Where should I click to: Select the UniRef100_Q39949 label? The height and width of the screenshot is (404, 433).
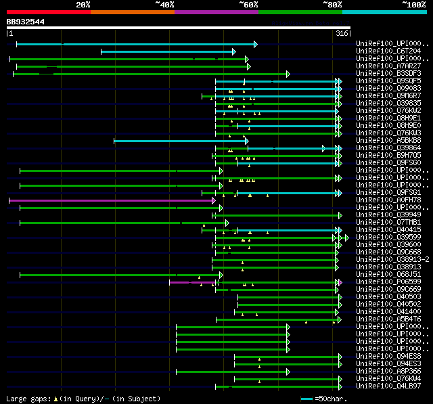click(388, 215)
